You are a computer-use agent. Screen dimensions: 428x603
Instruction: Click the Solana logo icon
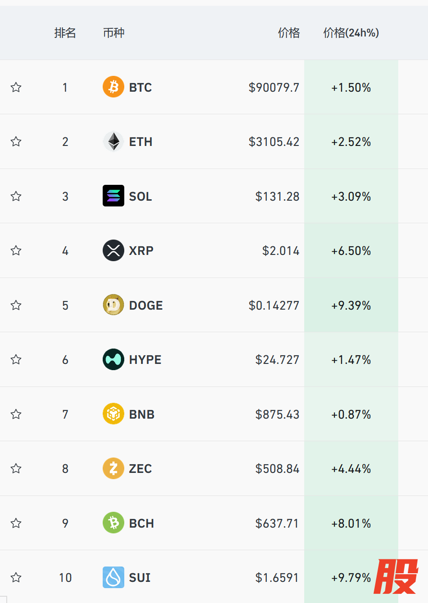(113, 196)
